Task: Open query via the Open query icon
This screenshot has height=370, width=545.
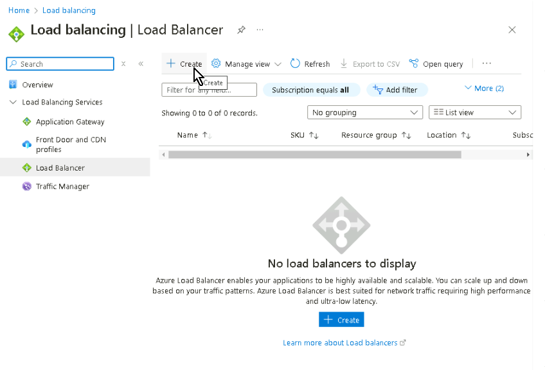Action: click(x=414, y=63)
